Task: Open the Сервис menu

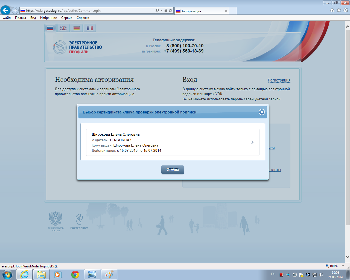Action: (x=67, y=18)
